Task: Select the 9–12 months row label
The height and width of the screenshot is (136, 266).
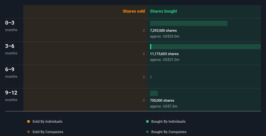Action: 11,96
